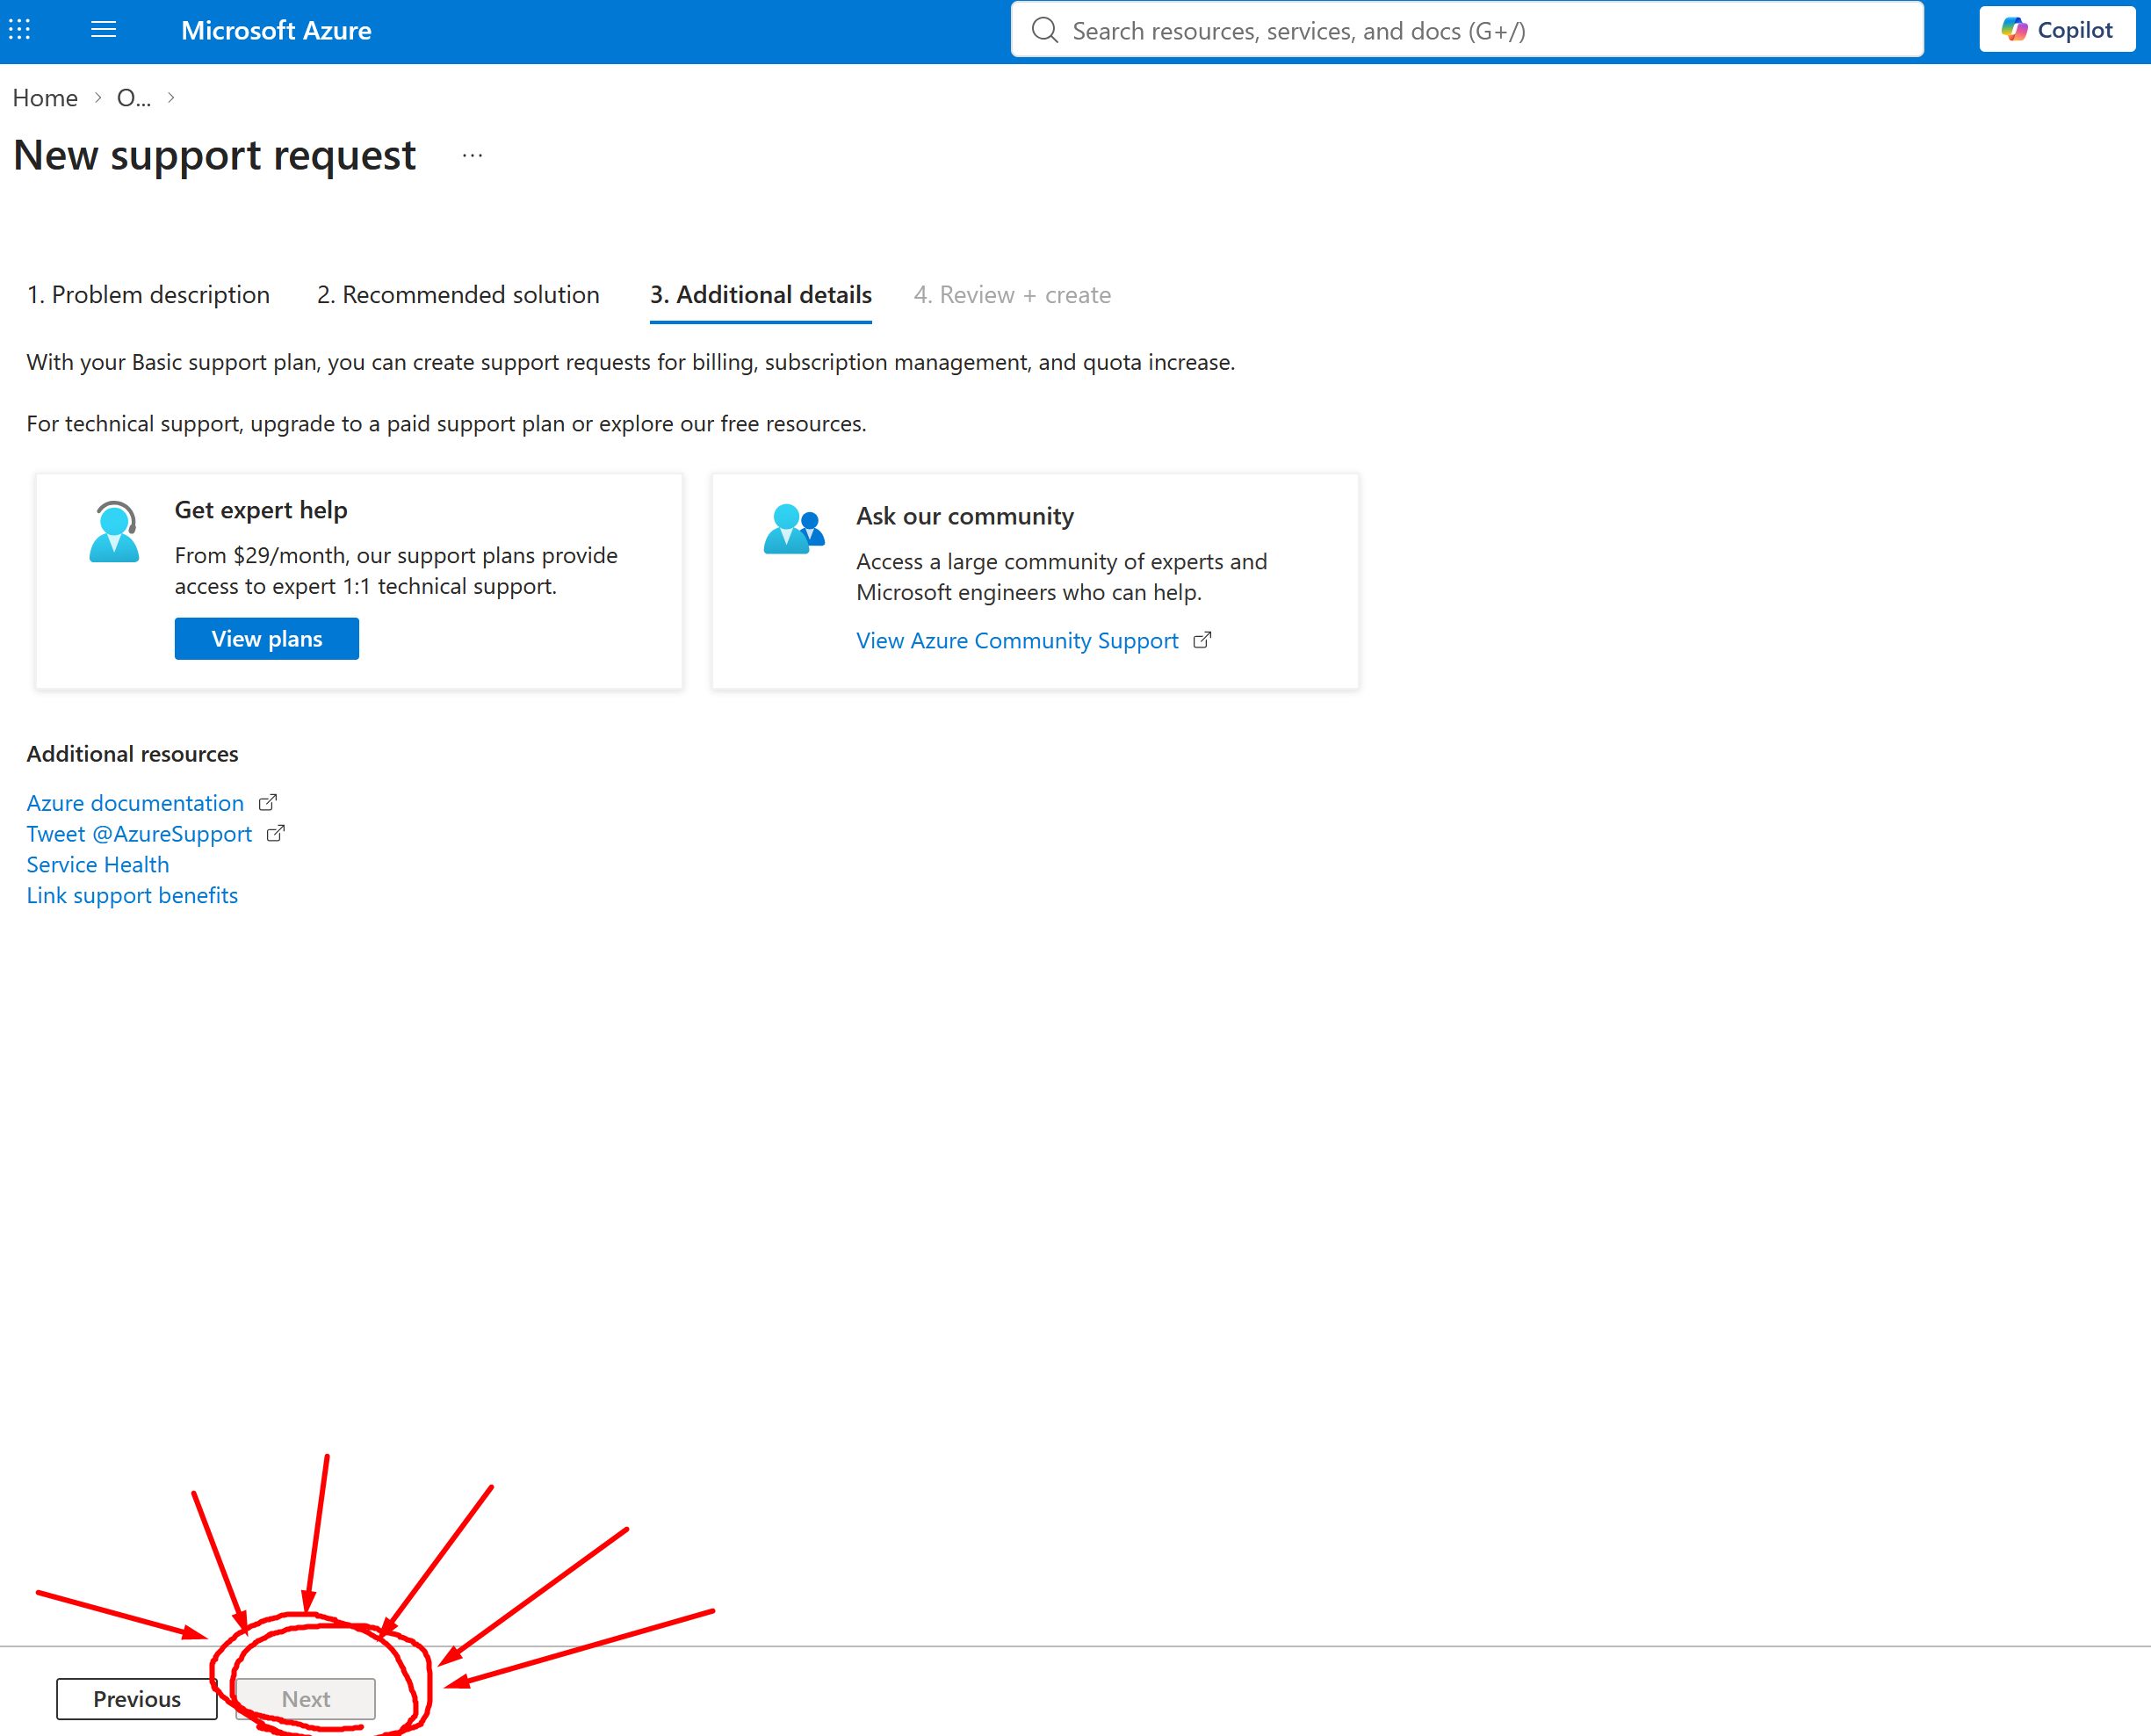Viewport: 2151px width, 1736px height.
Task: Show the portal hamburger menu
Action: tap(103, 30)
